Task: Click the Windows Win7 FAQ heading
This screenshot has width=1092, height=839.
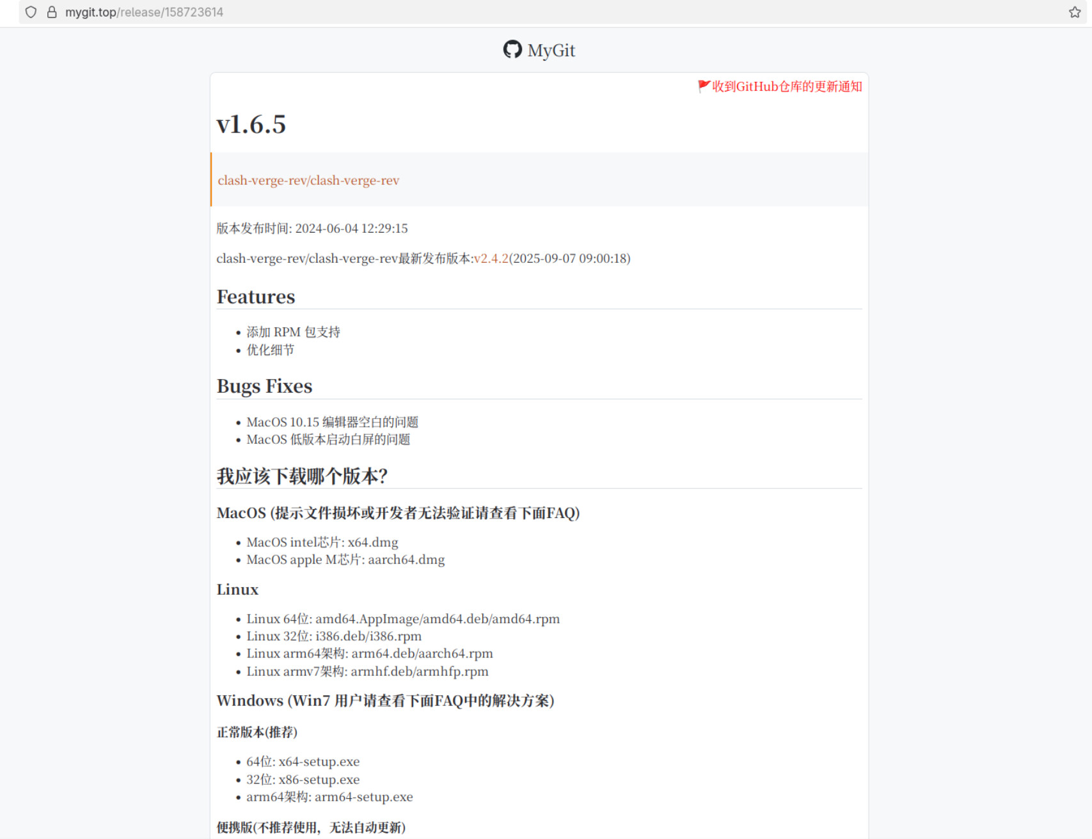Action: pos(385,701)
